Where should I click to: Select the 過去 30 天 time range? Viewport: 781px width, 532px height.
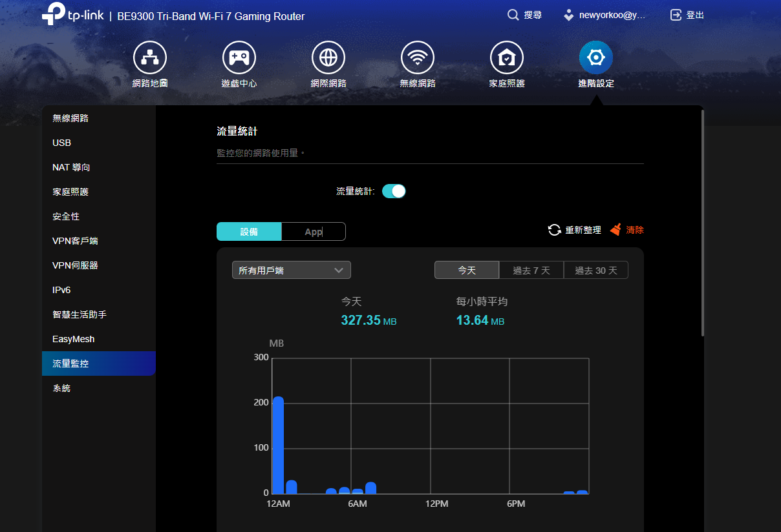tap(596, 270)
